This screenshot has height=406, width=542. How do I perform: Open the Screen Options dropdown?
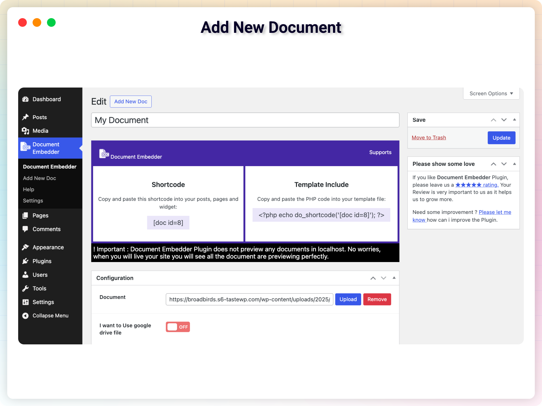[491, 94]
